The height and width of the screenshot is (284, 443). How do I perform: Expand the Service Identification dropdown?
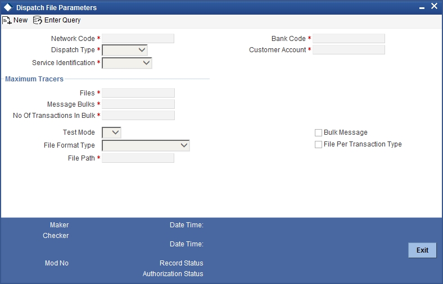point(127,63)
